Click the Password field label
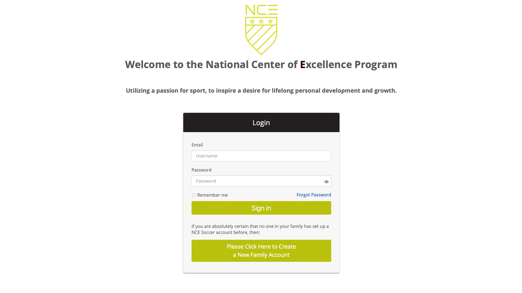Image resolution: width=522 pixels, height=293 pixels. [201, 170]
